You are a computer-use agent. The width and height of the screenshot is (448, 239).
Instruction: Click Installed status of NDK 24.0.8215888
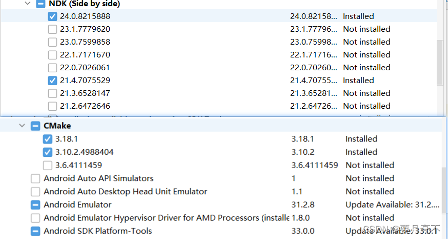pos(358,16)
